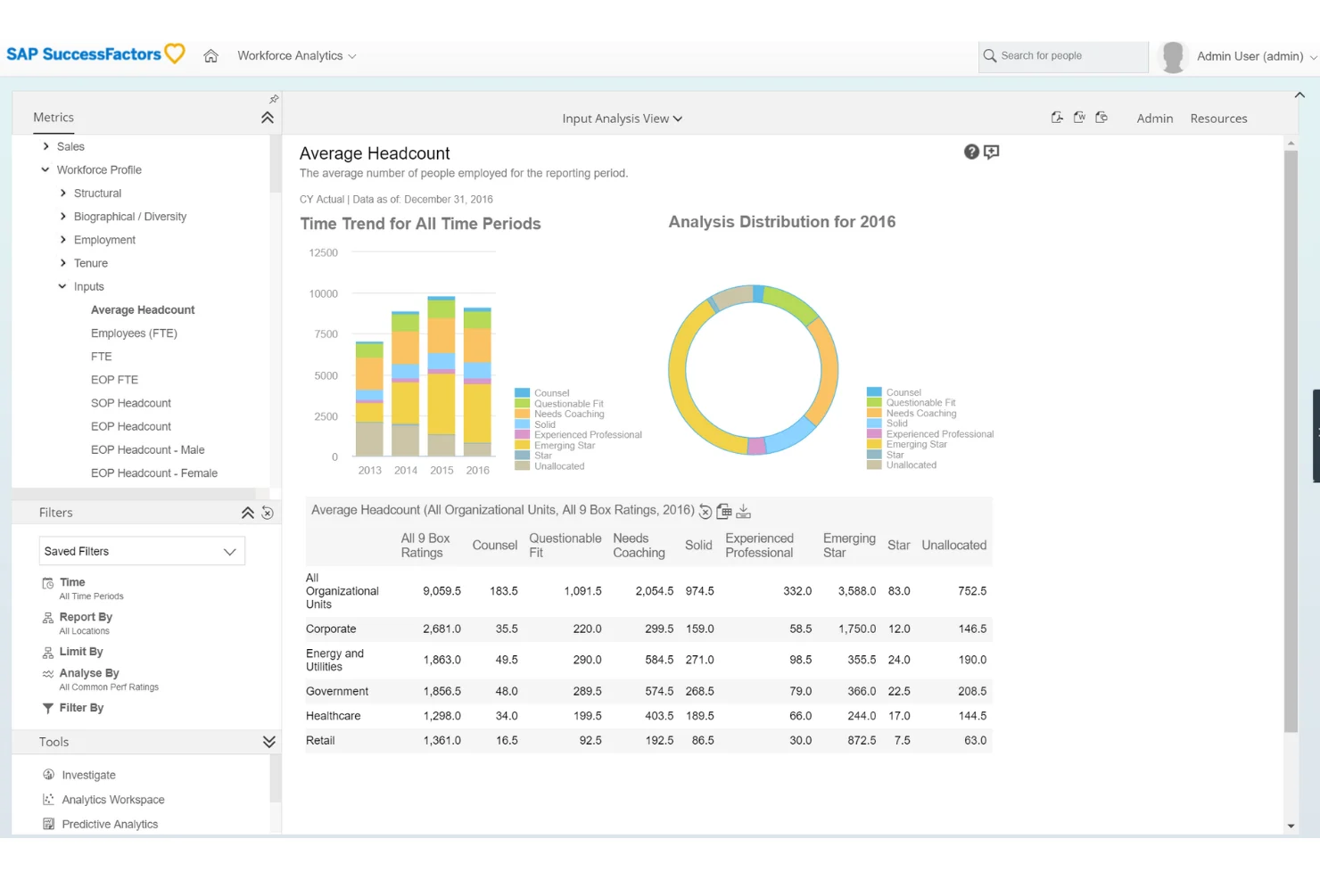Image resolution: width=1320 pixels, height=880 pixels.
Task: Export the analysis to PDF
Action: pos(1057,117)
